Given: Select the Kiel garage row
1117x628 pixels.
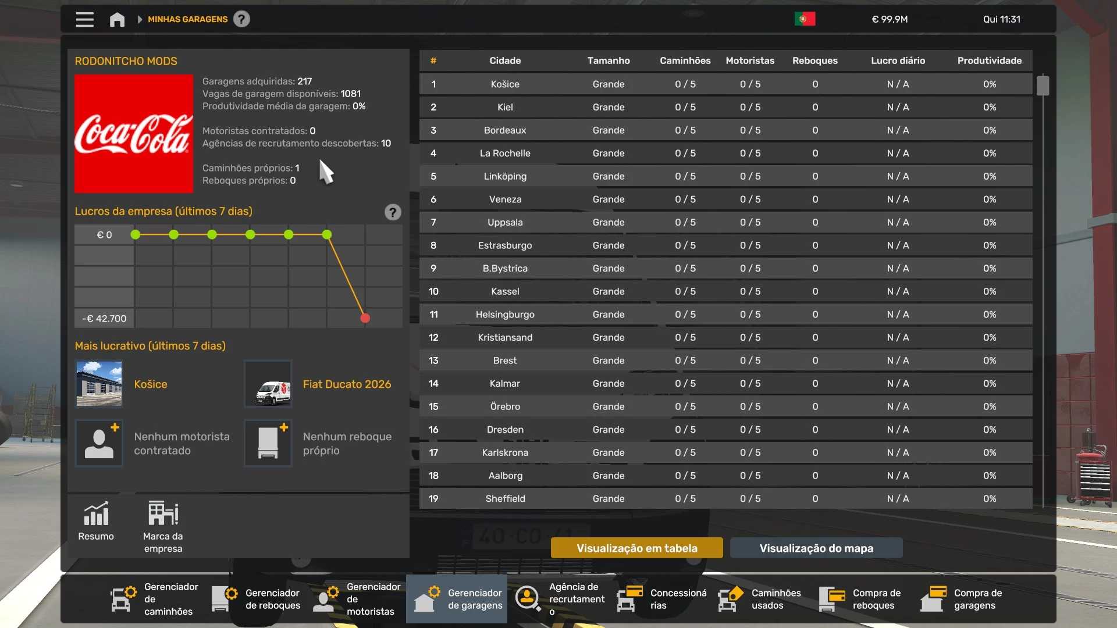Looking at the screenshot, I should point(725,107).
